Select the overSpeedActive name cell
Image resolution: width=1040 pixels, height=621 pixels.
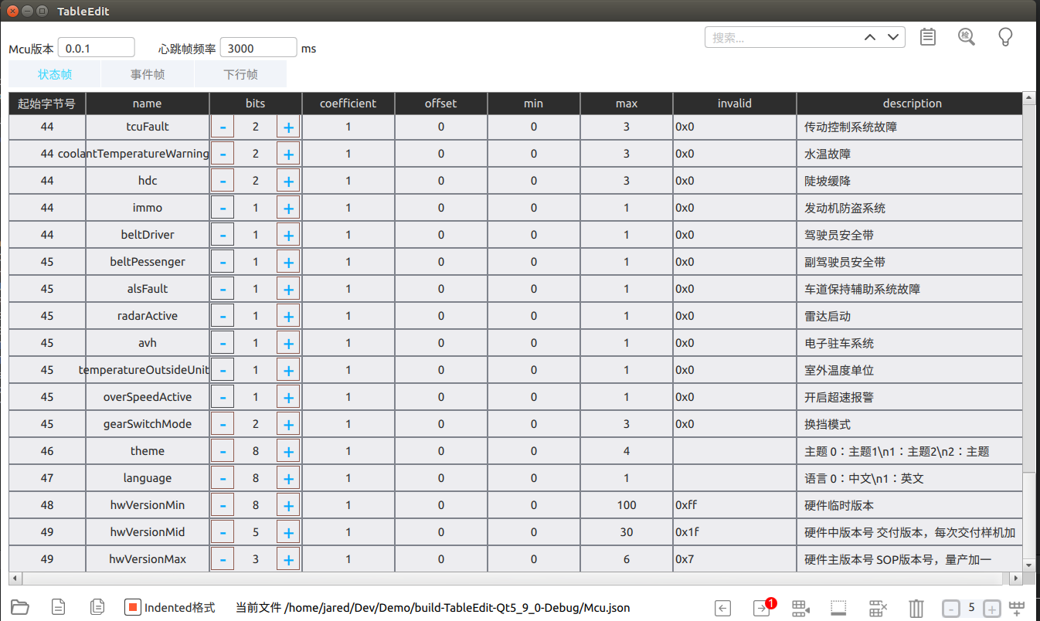point(148,397)
